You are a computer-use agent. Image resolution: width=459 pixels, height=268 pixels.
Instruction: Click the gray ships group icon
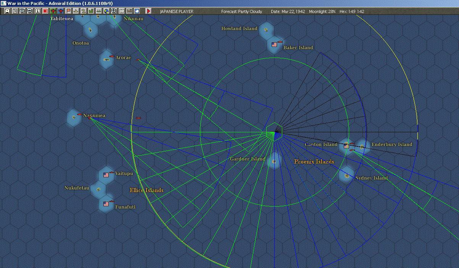[x=99, y=11]
